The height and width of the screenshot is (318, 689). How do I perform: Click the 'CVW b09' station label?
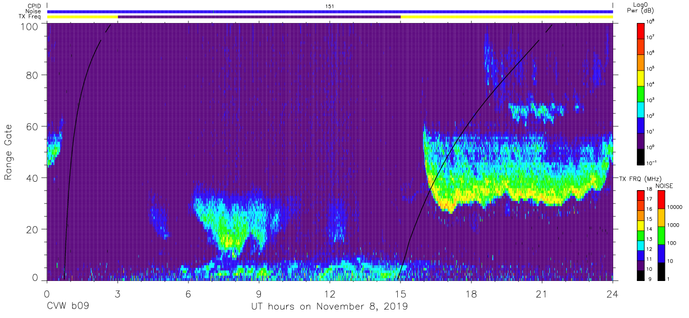[67, 307]
